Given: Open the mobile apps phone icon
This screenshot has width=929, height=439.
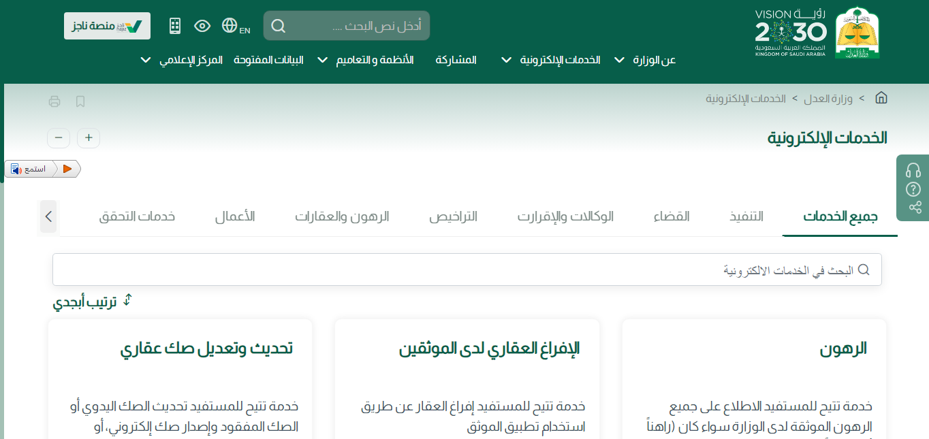Looking at the screenshot, I should 175,26.
